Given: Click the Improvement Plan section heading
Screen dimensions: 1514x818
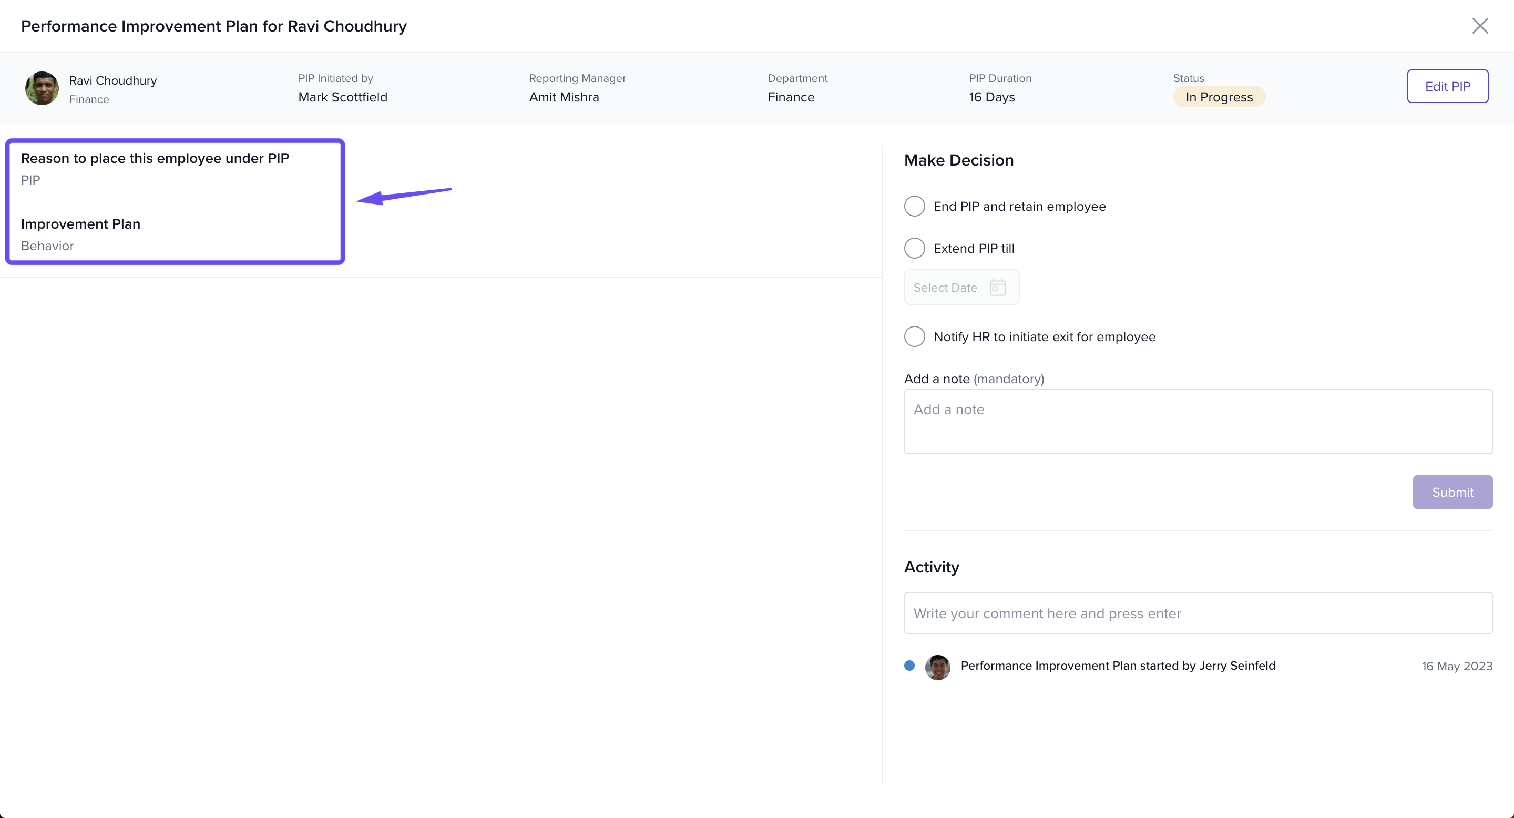Looking at the screenshot, I should click(x=80, y=224).
